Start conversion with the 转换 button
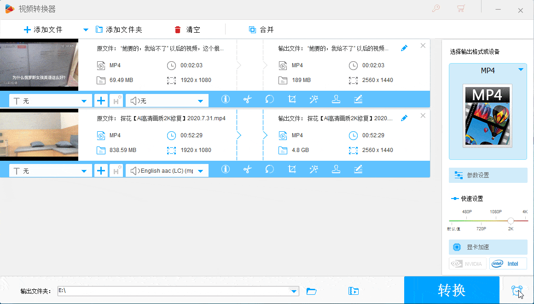Viewport: 534px width, 304px height. tap(452, 290)
